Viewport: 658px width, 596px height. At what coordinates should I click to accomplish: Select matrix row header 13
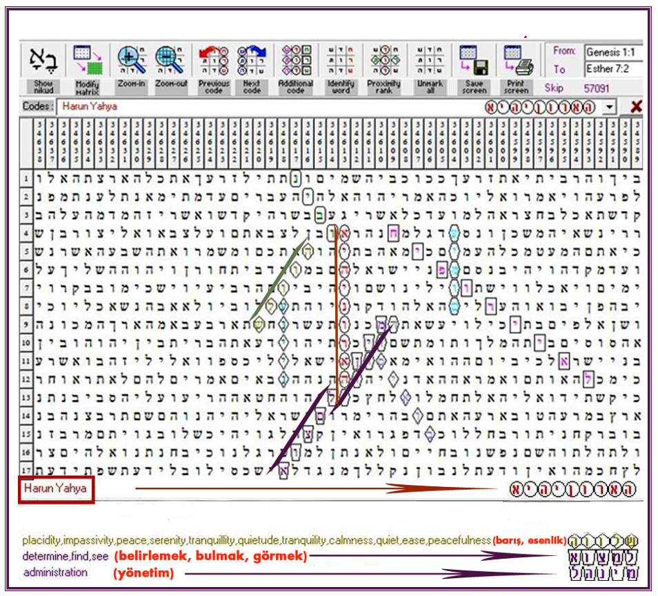pyautogui.click(x=26, y=397)
